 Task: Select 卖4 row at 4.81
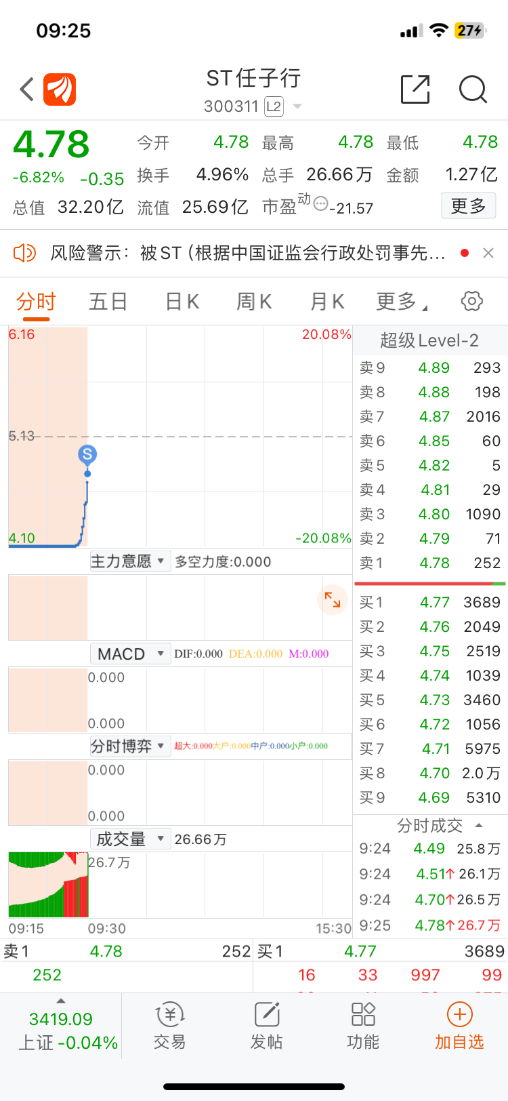430,489
